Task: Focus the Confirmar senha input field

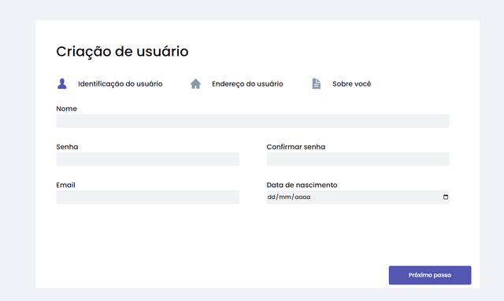Action: click(358, 160)
